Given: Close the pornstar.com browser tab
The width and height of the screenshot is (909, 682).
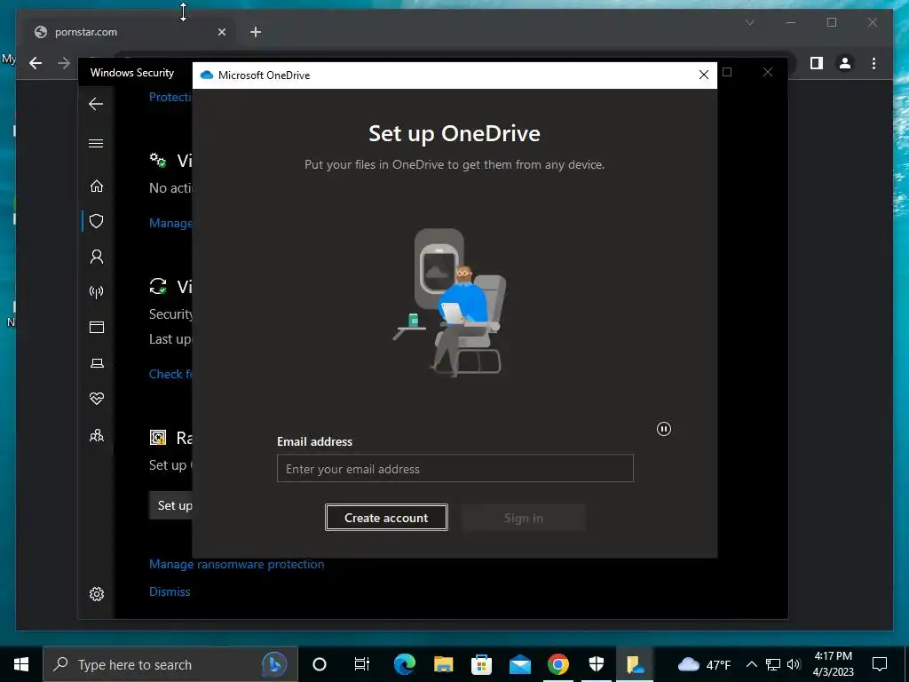Looking at the screenshot, I should pyautogui.click(x=221, y=32).
